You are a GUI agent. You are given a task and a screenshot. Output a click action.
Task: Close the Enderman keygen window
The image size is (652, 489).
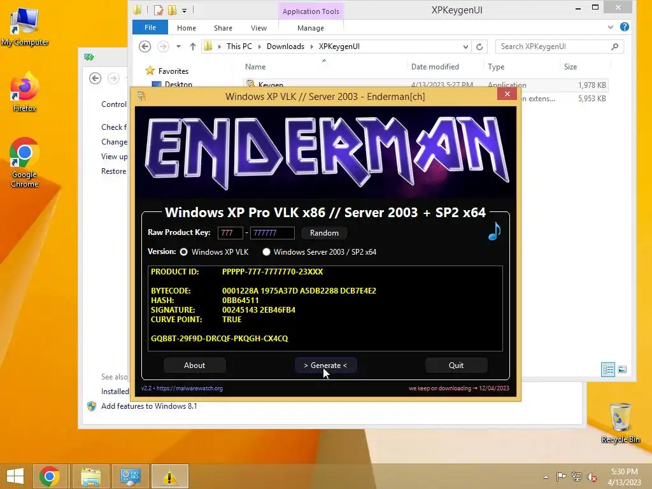coord(507,94)
